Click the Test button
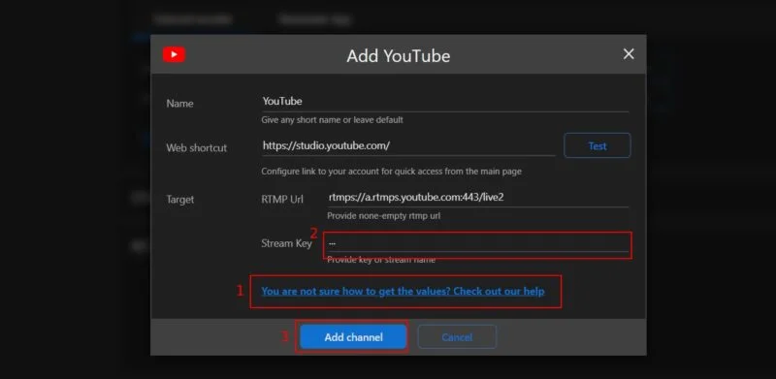776x379 pixels. [598, 145]
